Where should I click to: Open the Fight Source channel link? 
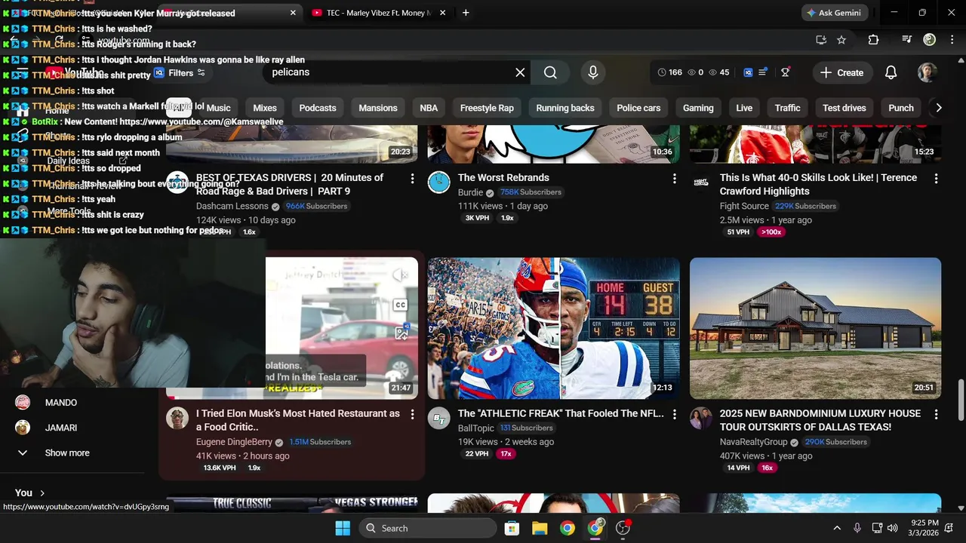click(744, 207)
